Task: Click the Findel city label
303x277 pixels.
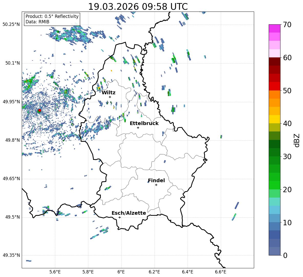Action: [156, 180]
